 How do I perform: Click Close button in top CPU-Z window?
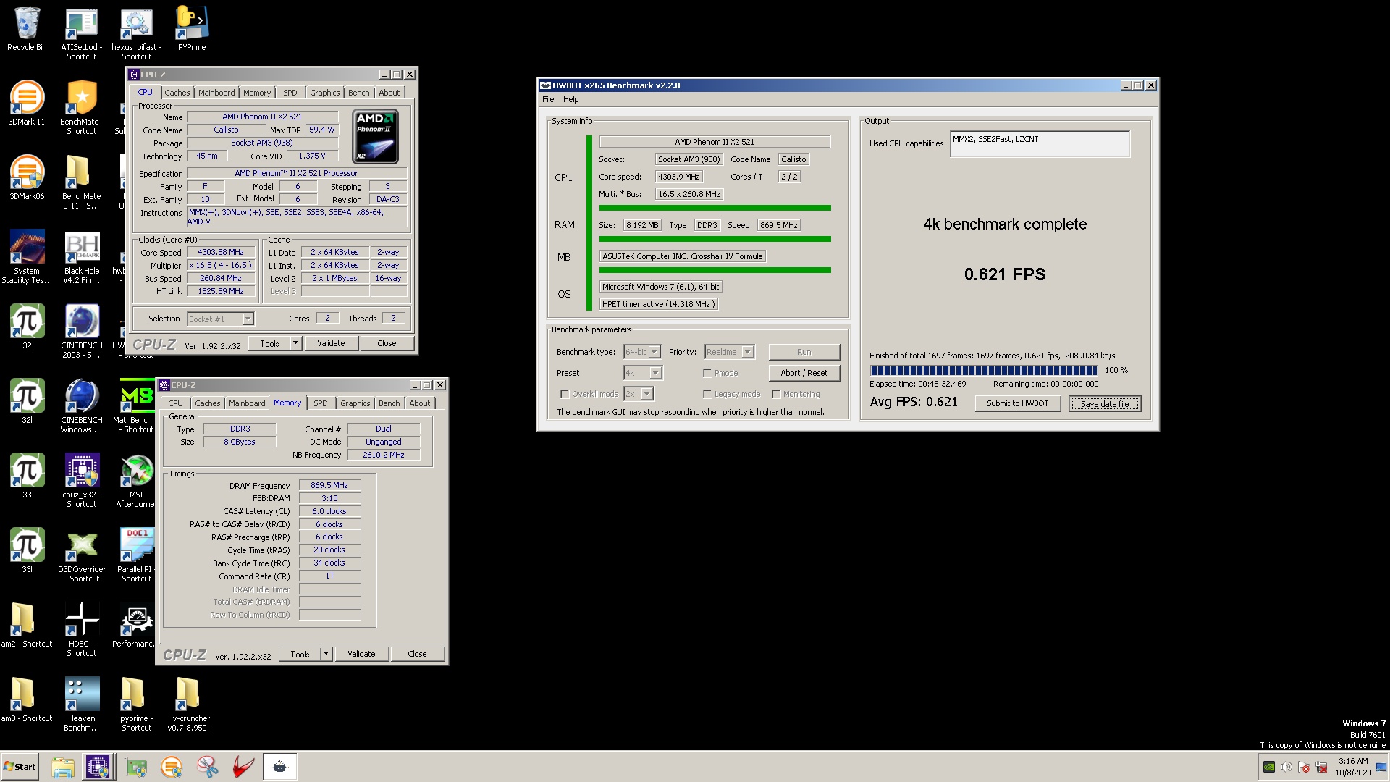coord(387,343)
